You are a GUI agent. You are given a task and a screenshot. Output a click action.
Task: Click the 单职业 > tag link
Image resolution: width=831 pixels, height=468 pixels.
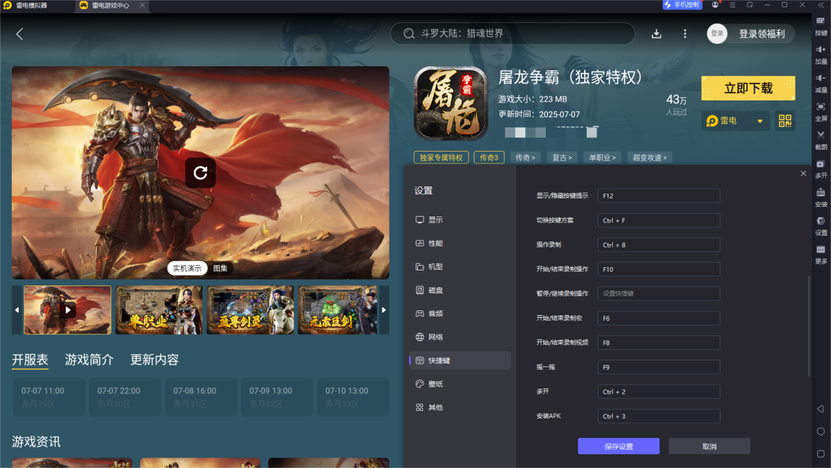602,158
